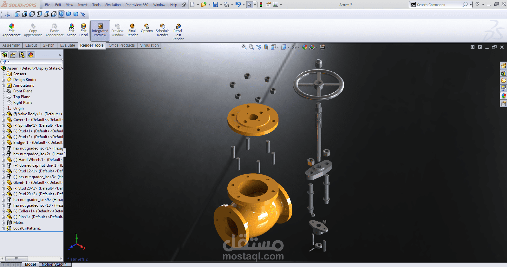Screen dimensions: 507x267
Task: Open Design Library task pane icon
Action: pos(504,73)
